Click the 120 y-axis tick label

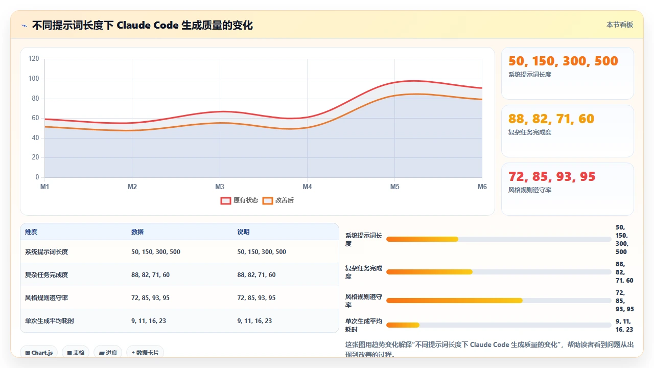click(x=34, y=59)
